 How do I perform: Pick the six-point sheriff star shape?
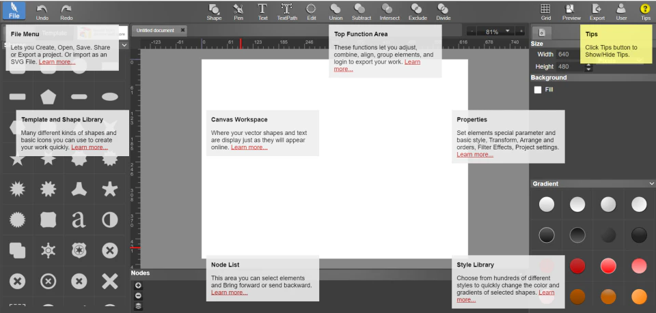click(48, 250)
